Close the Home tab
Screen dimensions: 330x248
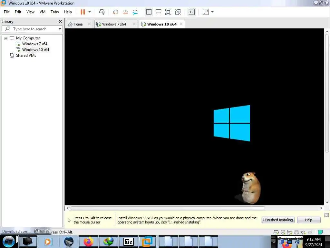[x=89, y=24]
